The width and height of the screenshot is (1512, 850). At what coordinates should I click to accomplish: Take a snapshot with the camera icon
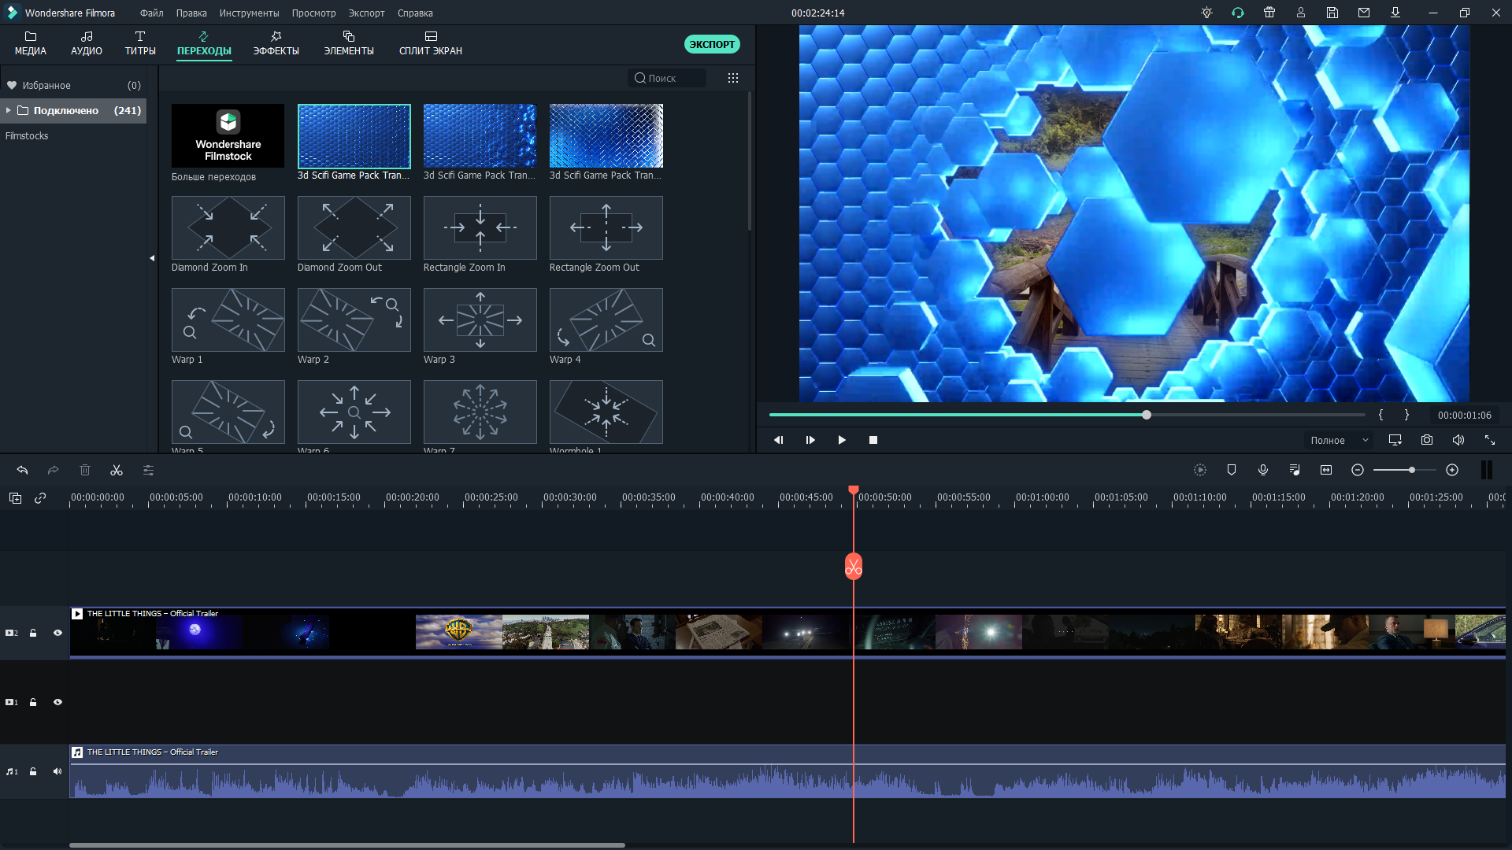point(1426,440)
